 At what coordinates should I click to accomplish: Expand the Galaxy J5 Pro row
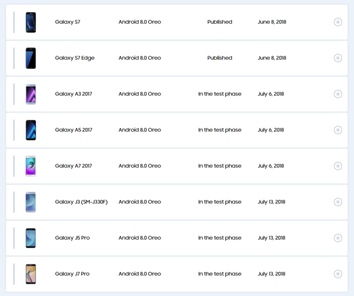click(338, 238)
